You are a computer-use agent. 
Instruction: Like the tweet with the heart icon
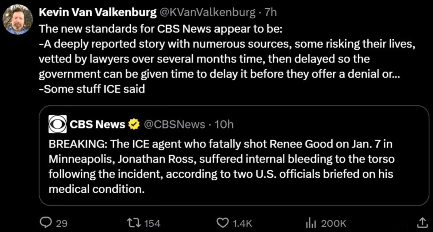[x=223, y=223]
